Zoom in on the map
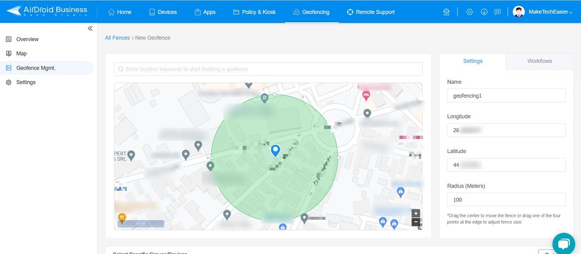This screenshot has height=254, width=581. click(415, 213)
